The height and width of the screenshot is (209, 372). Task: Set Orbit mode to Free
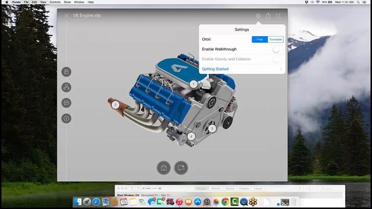click(x=260, y=39)
